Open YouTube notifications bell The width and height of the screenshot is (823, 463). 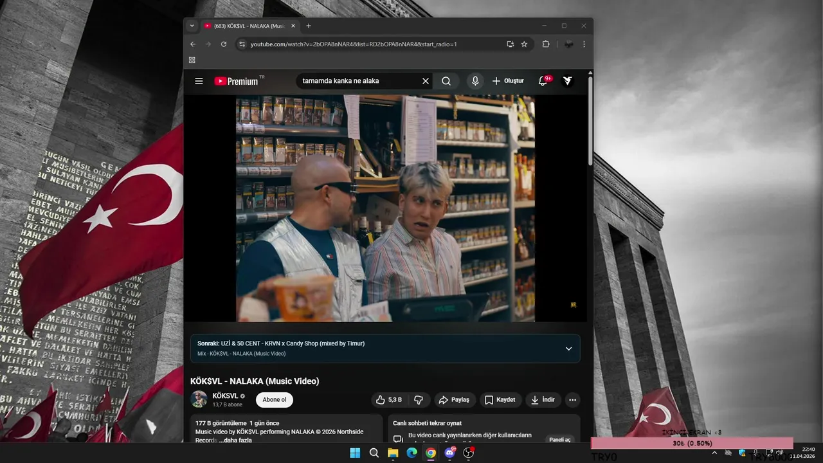point(543,81)
